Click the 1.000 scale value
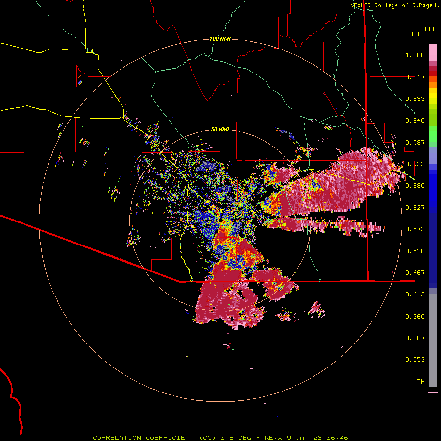441x441 pixels. 415,55
